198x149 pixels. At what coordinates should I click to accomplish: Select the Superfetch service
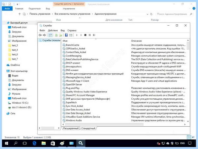(x=71, y=102)
